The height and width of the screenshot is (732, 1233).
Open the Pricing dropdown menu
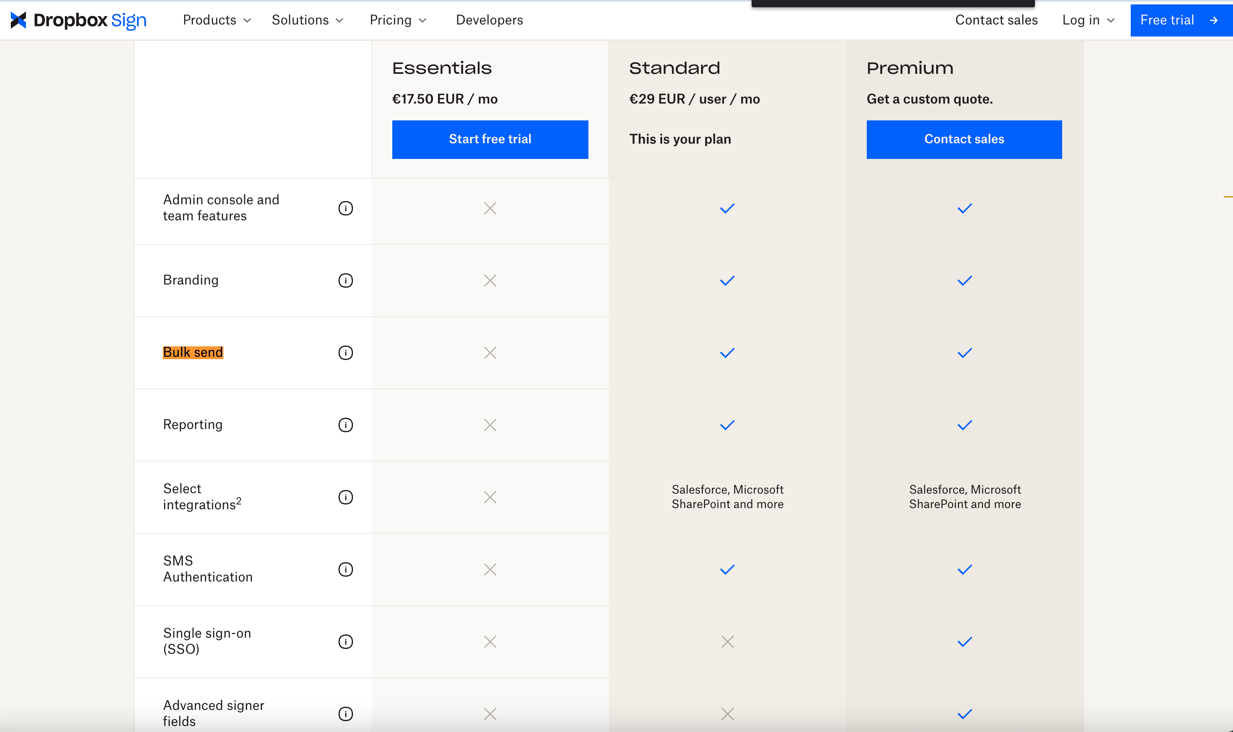point(397,20)
